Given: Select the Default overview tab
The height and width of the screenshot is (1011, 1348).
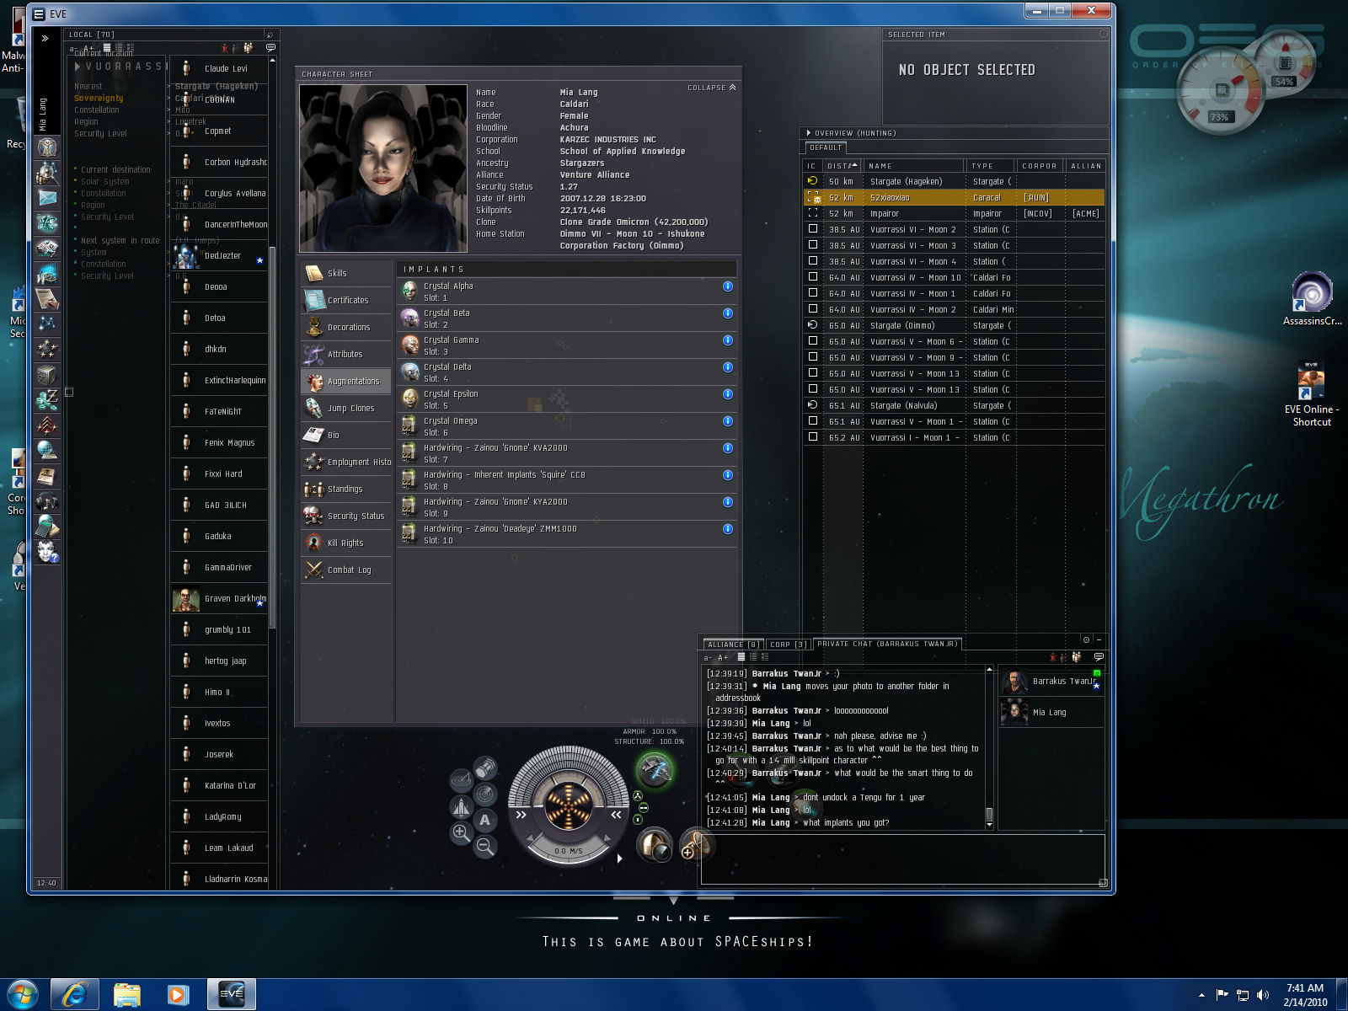Looking at the screenshot, I should point(826,147).
